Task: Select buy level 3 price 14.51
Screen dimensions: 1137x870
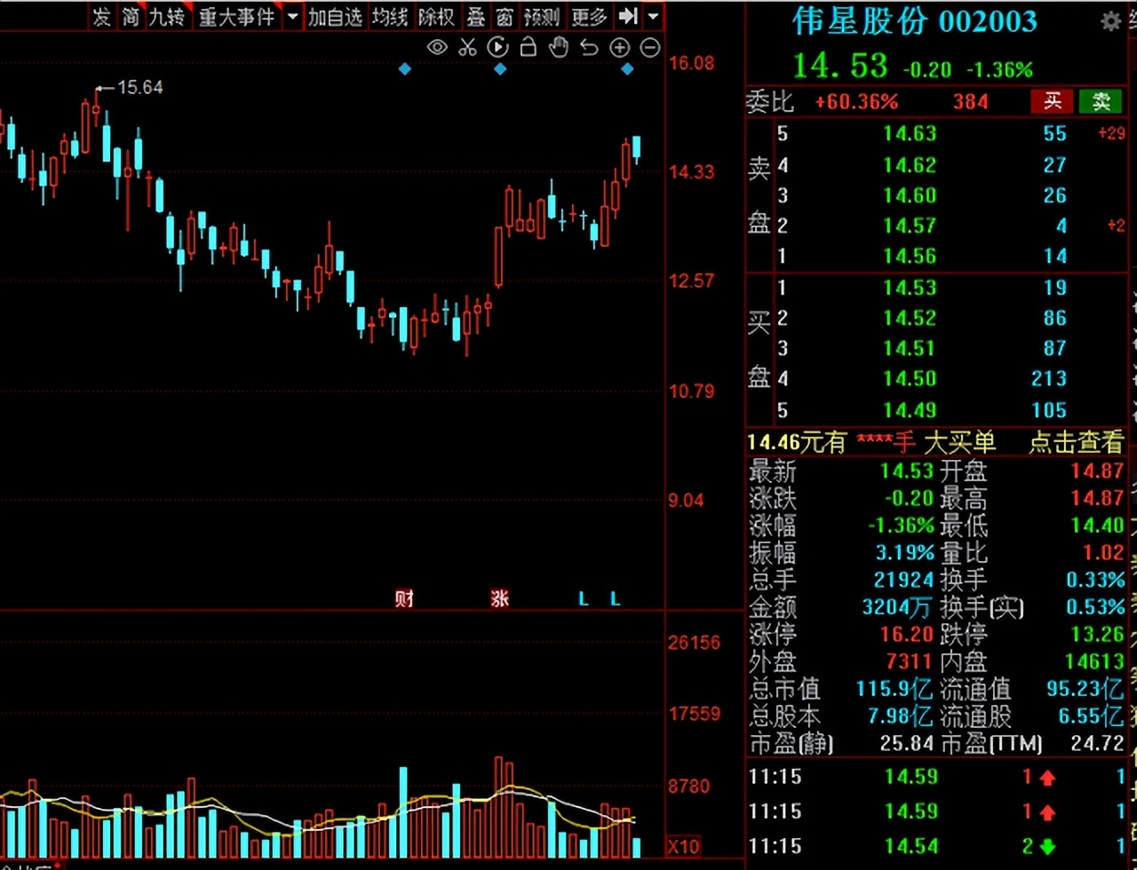Action: [910, 348]
